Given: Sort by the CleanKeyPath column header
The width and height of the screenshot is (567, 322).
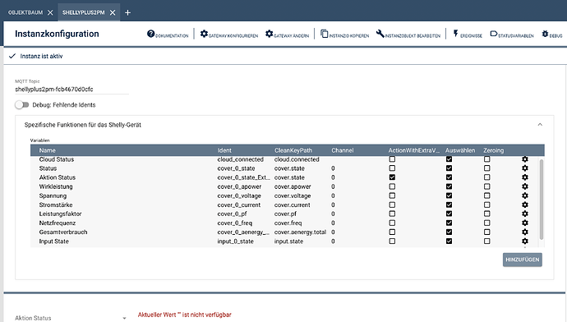Looking at the screenshot, I should coord(293,150).
